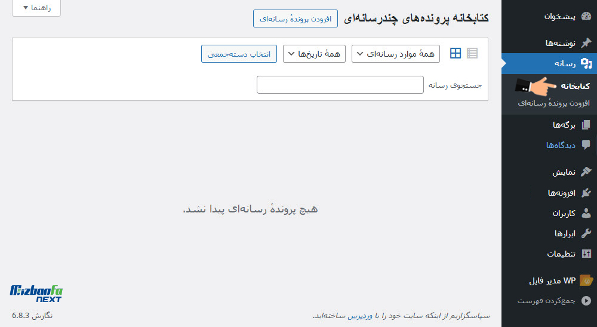
Task: Open افزونه‌ها menu item
Action: tap(562, 193)
